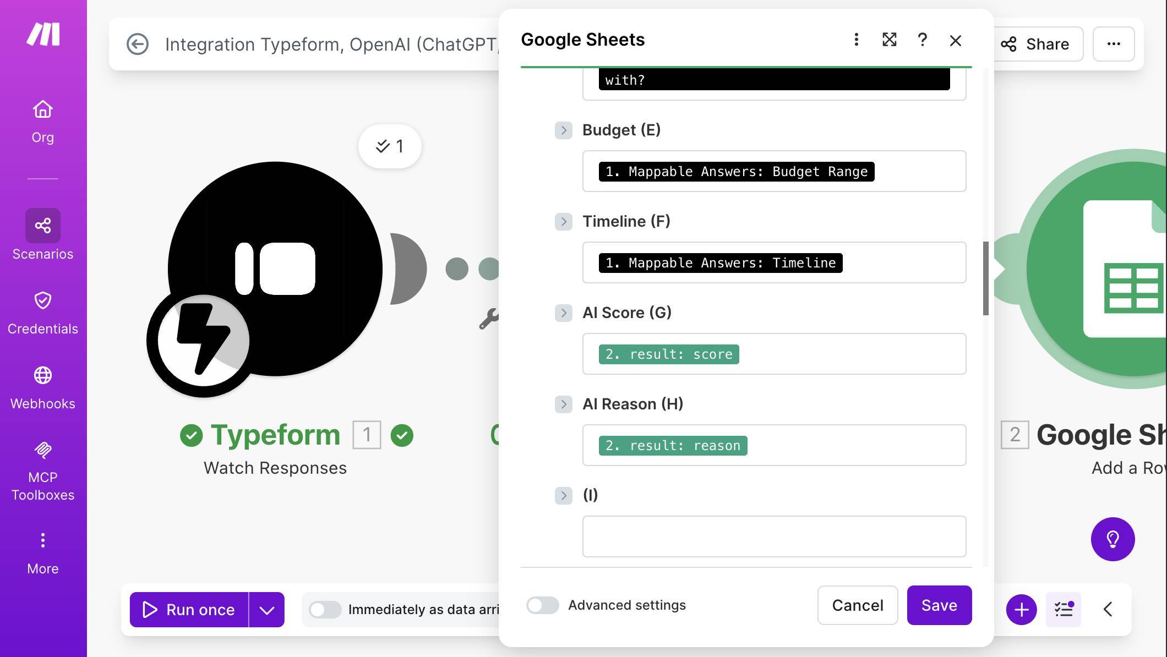Toggle Immediately as data arrives

325,609
